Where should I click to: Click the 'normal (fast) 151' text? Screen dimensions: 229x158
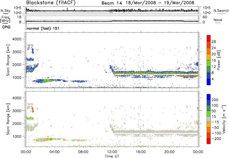click(x=43, y=28)
